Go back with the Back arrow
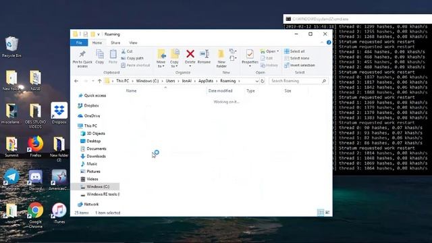432x243 pixels. pos(76,81)
